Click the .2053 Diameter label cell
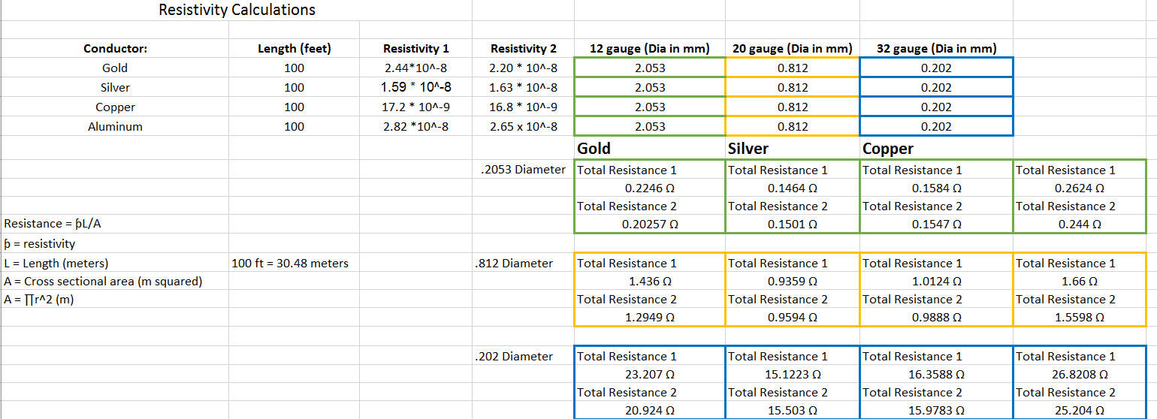1157x419 pixels. click(523, 170)
